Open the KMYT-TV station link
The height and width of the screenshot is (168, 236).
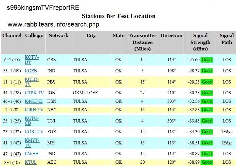(x=32, y=143)
